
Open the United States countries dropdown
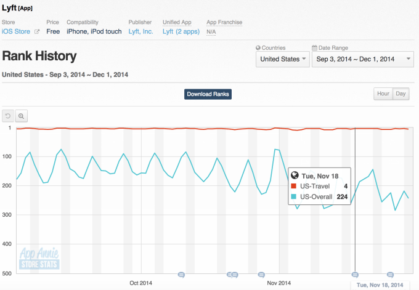tap(283, 59)
